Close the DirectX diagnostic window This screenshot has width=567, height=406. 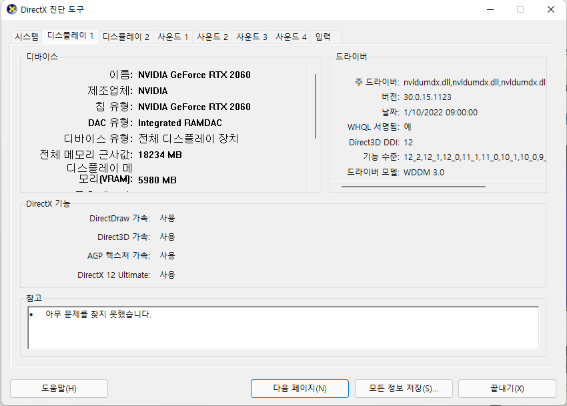[x=551, y=9]
